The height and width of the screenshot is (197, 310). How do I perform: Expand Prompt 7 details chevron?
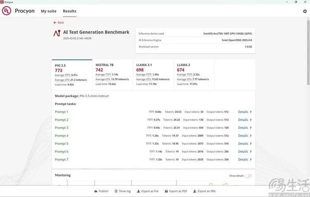(251, 159)
